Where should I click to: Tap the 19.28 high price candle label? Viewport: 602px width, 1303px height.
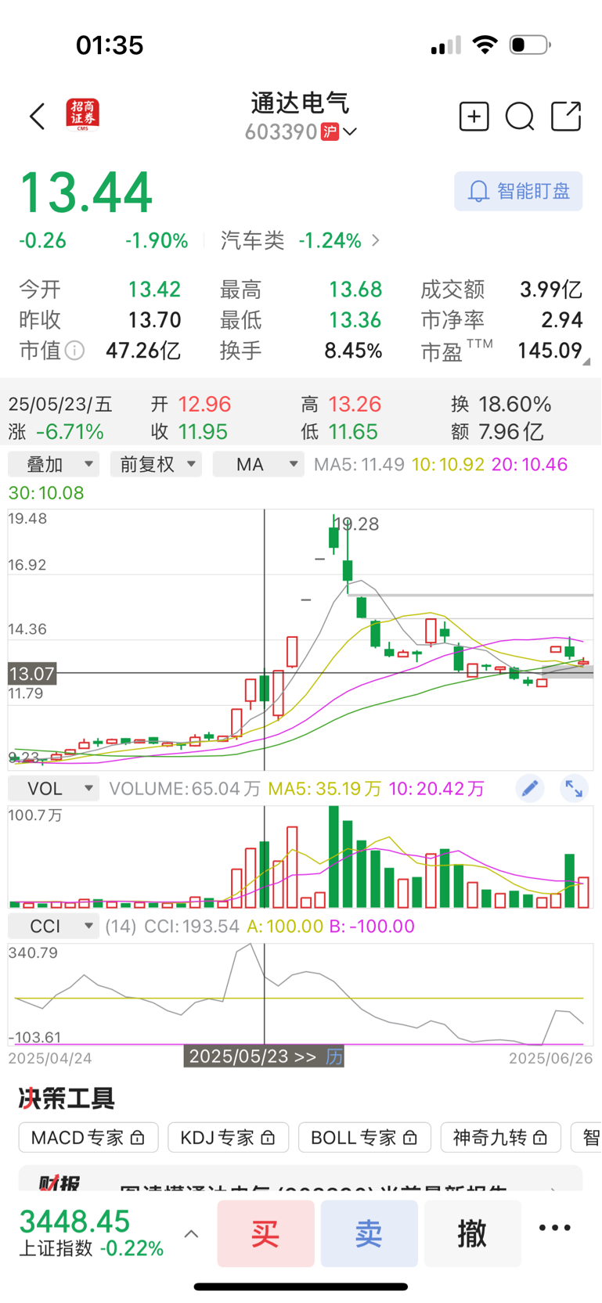[x=356, y=524]
